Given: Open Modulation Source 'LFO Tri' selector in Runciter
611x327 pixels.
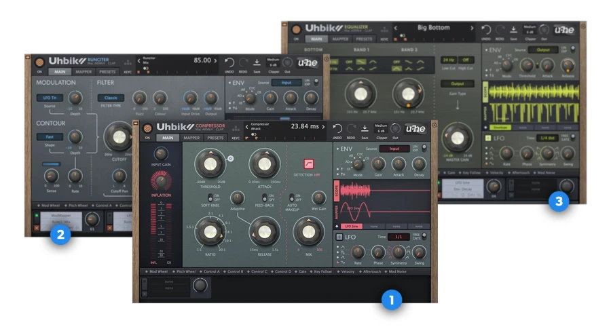Looking at the screenshot, I should (x=50, y=98).
